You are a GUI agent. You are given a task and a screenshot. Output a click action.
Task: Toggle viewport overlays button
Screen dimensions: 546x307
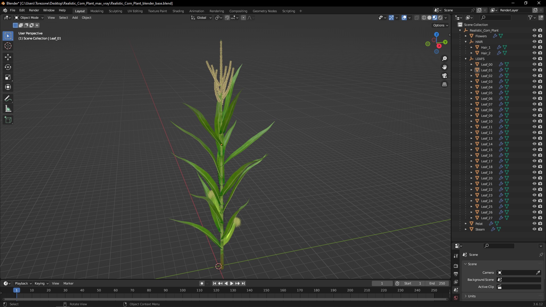pos(404,18)
